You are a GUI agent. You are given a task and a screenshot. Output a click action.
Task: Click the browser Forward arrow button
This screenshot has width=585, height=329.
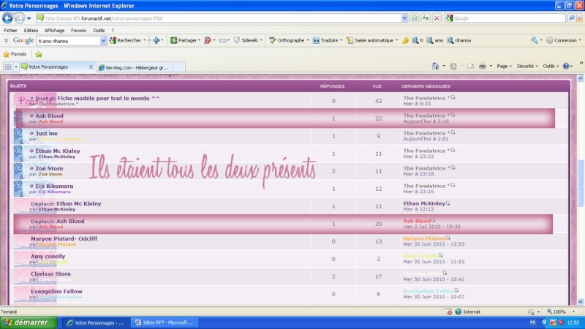point(20,18)
